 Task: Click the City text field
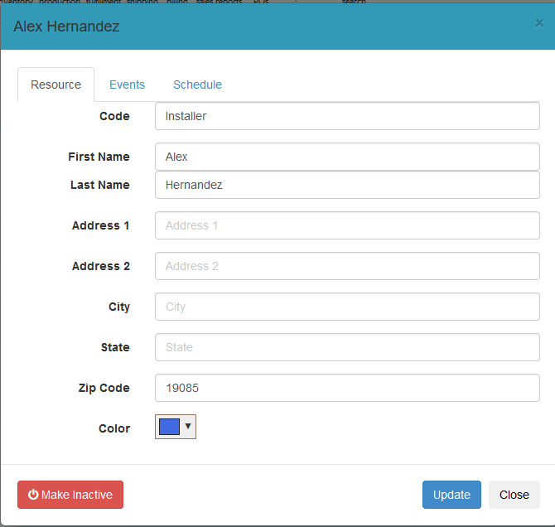tap(347, 307)
